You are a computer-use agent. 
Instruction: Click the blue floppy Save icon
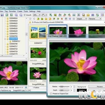pos(2,15)
